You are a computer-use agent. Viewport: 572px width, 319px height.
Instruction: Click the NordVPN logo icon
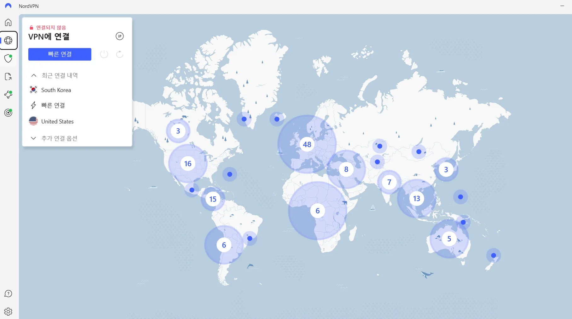click(8, 6)
